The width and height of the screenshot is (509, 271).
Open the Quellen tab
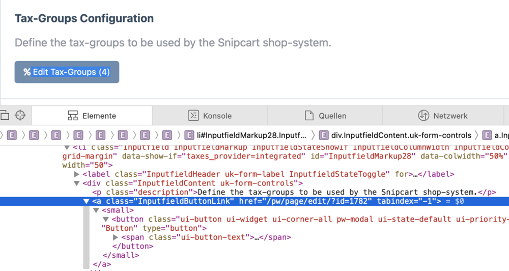pos(325,116)
